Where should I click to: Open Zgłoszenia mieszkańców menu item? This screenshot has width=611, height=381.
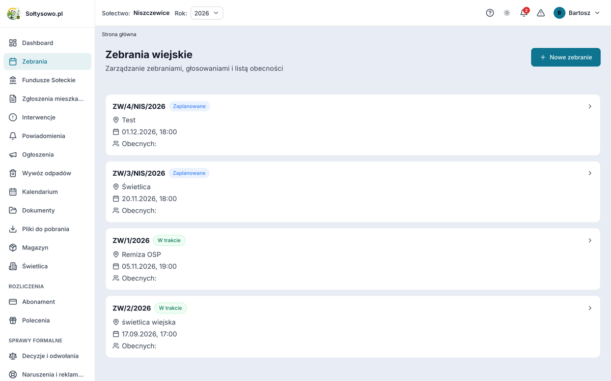[x=47, y=99]
